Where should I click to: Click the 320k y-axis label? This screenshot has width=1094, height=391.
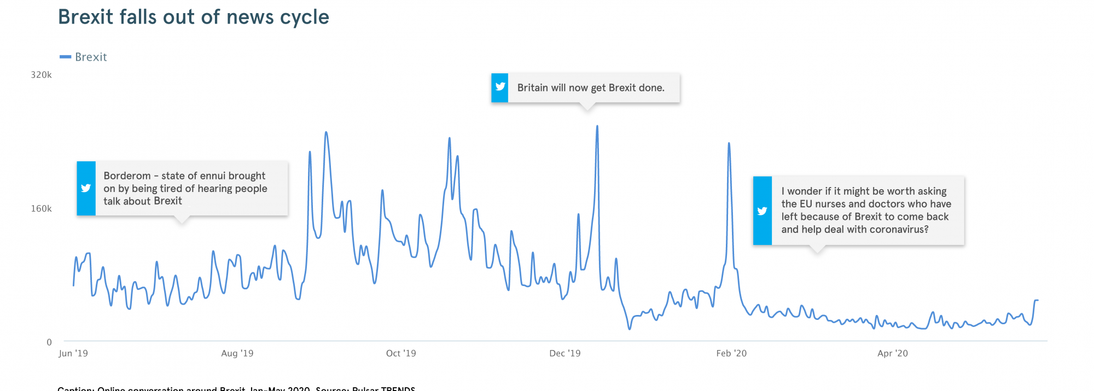tap(41, 75)
